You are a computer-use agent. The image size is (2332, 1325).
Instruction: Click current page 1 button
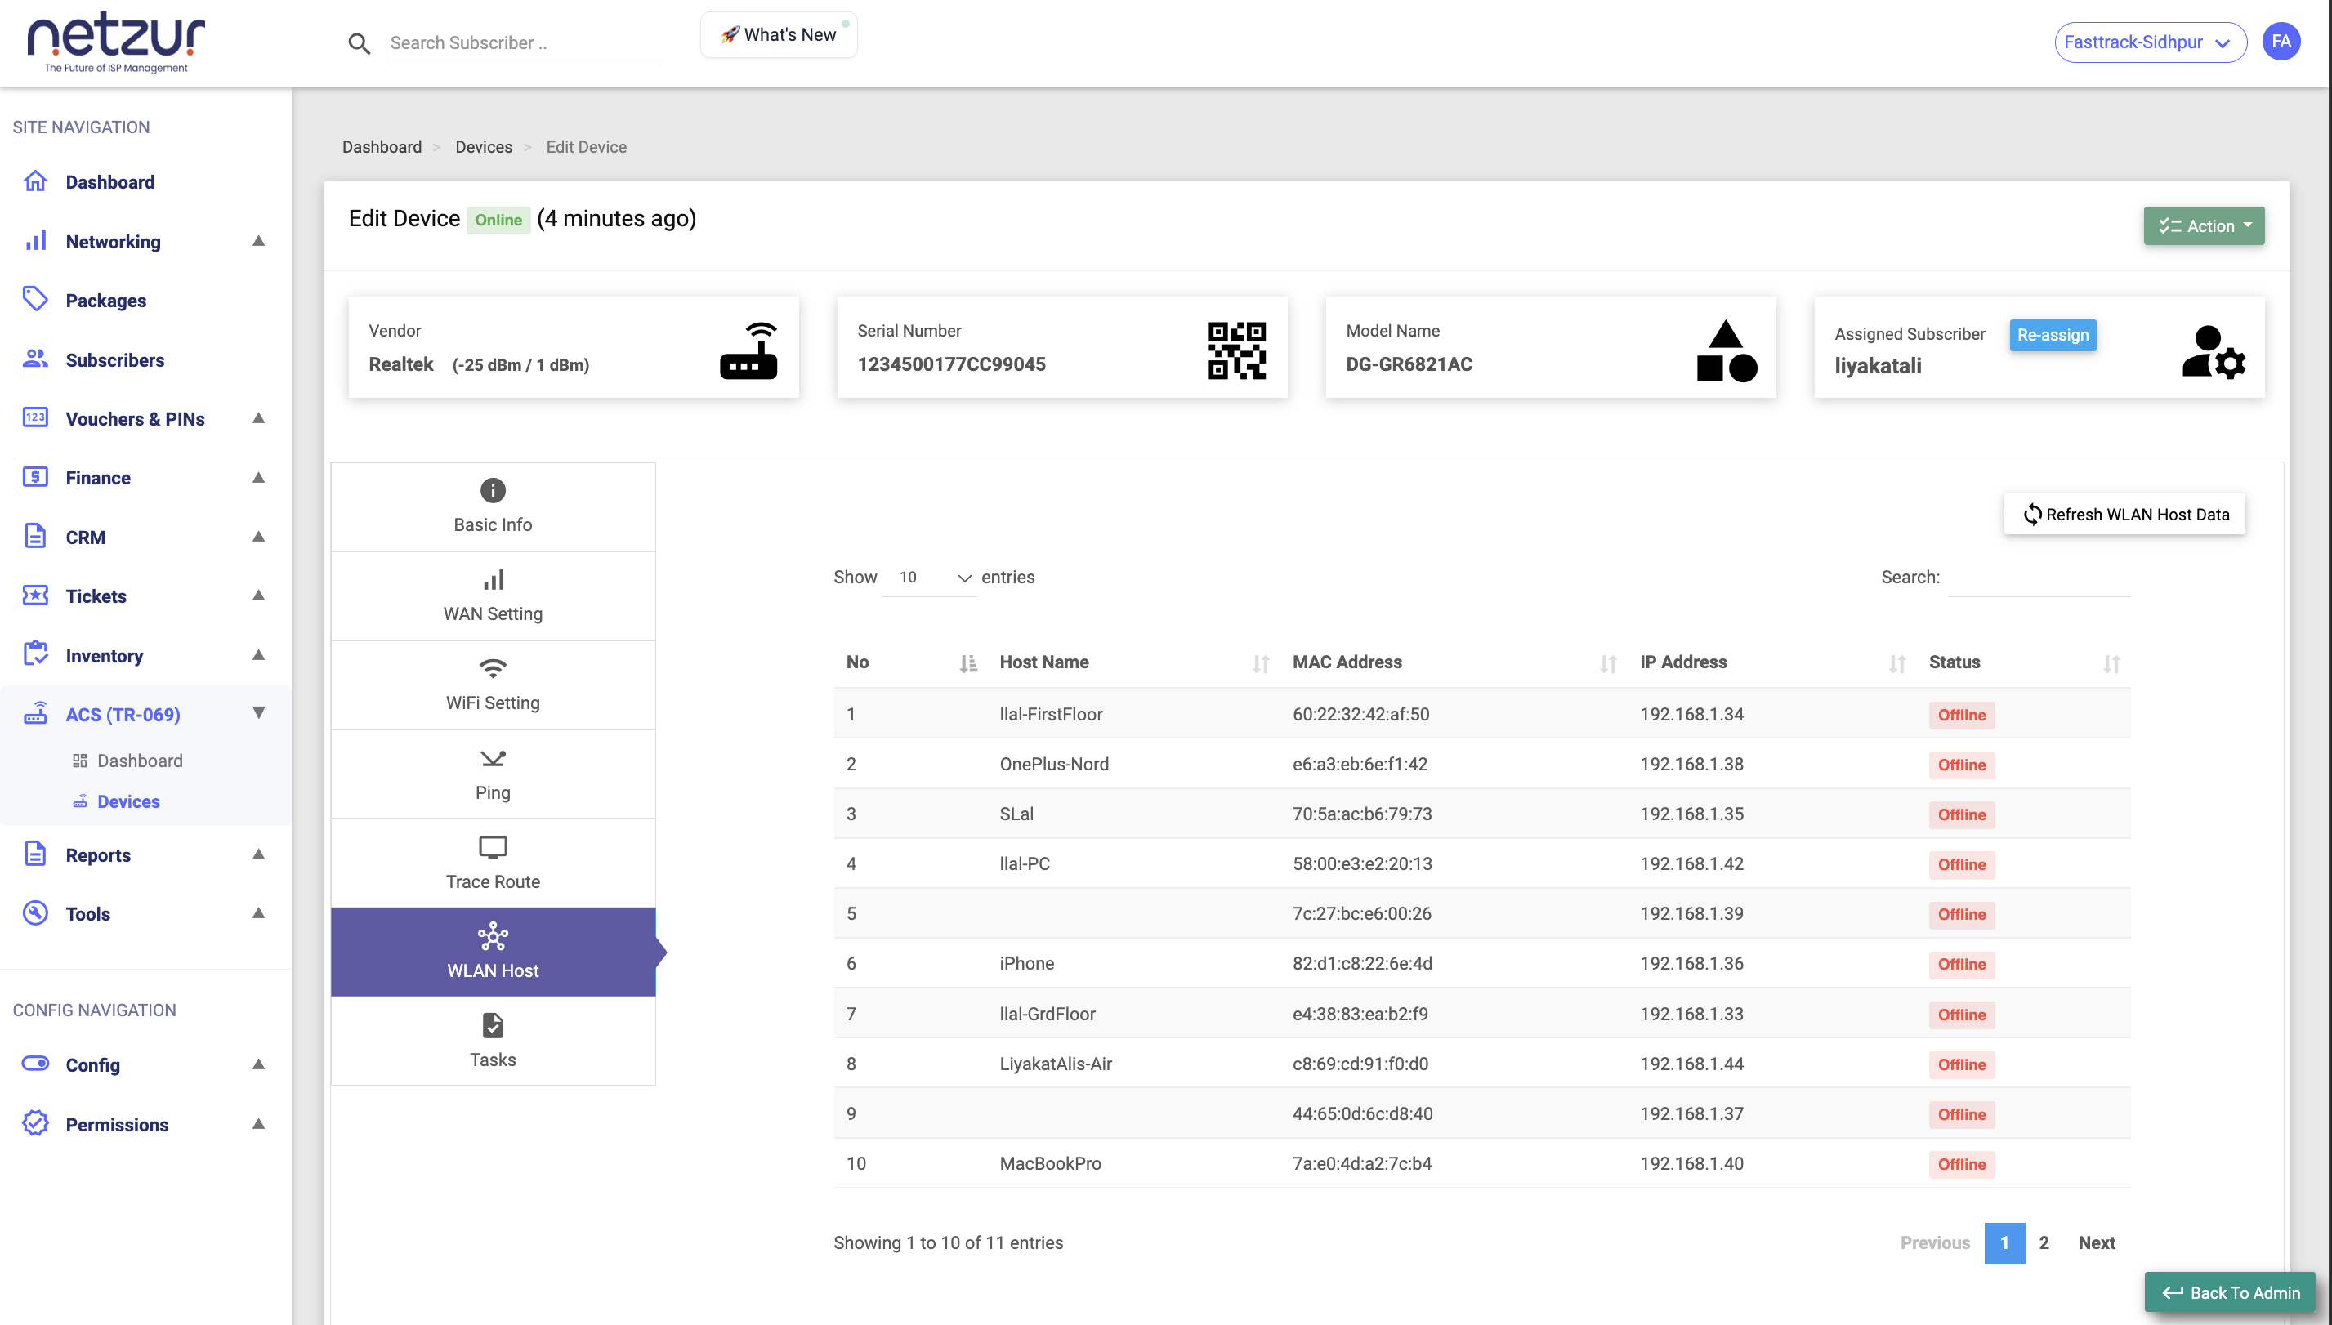coord(2004,1242)
